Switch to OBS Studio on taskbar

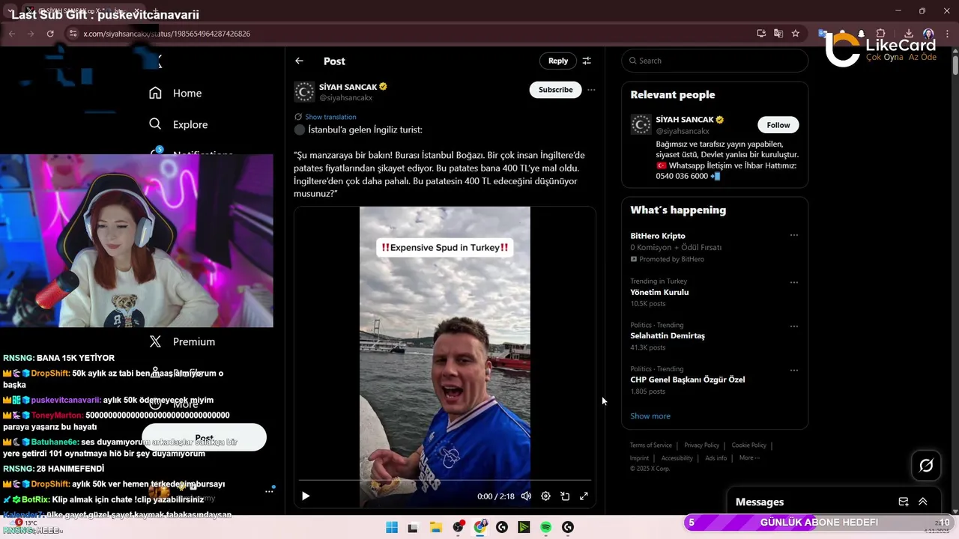coord(458,527)
